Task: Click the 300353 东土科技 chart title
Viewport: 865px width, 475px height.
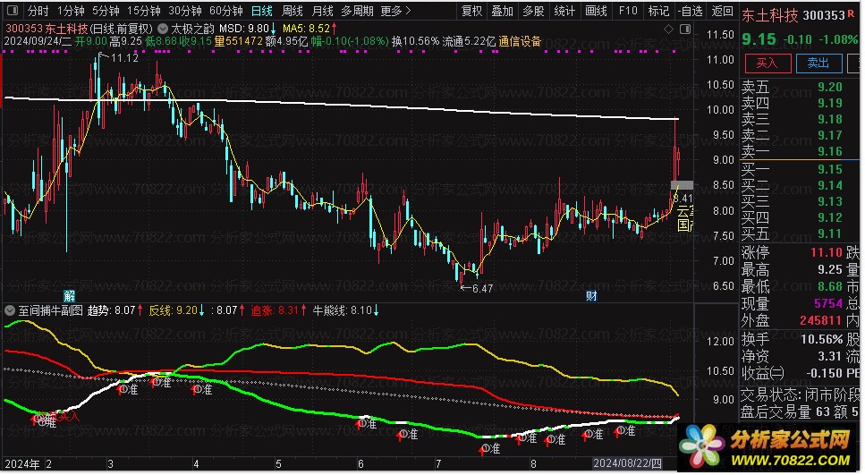Action: point(47,28)
